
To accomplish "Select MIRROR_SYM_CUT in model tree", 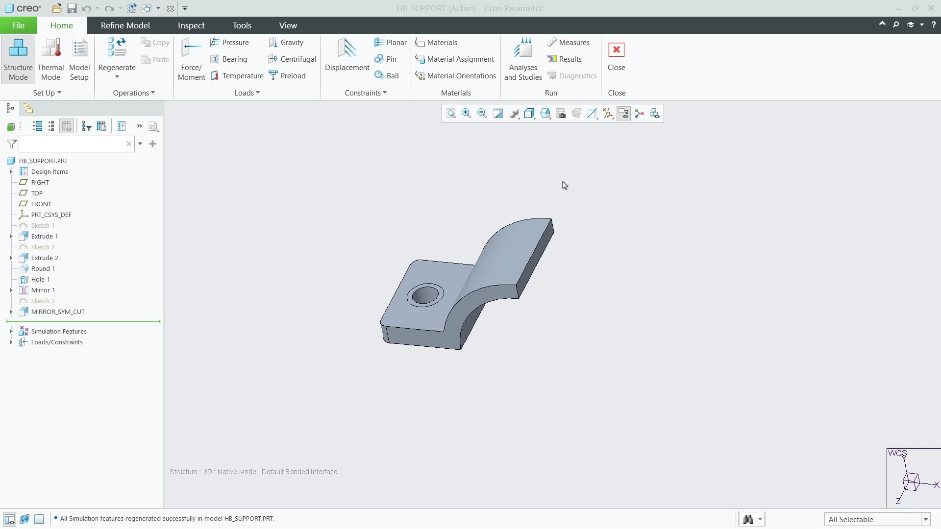I will [58, 312].
